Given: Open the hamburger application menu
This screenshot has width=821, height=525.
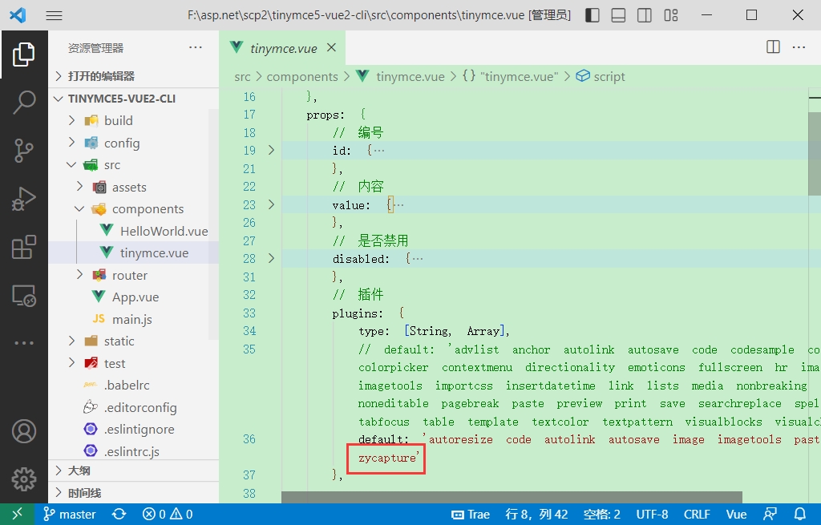Looking at the screenshot, I should (x=54, y=15).
